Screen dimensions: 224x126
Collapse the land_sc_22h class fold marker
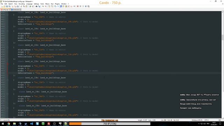tap(8, 64)
